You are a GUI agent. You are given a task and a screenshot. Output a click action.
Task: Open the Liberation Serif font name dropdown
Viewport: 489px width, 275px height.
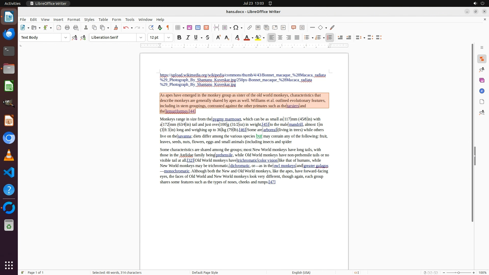point(141,38)
